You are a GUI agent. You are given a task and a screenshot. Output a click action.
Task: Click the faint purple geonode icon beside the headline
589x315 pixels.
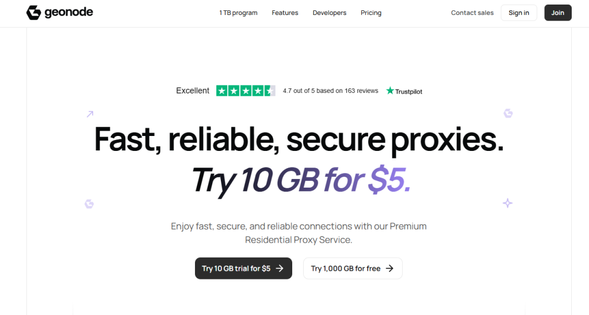pos(508,113)
